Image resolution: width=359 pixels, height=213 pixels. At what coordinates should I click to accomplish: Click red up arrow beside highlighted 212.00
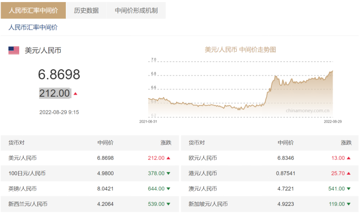click(76, 94)
